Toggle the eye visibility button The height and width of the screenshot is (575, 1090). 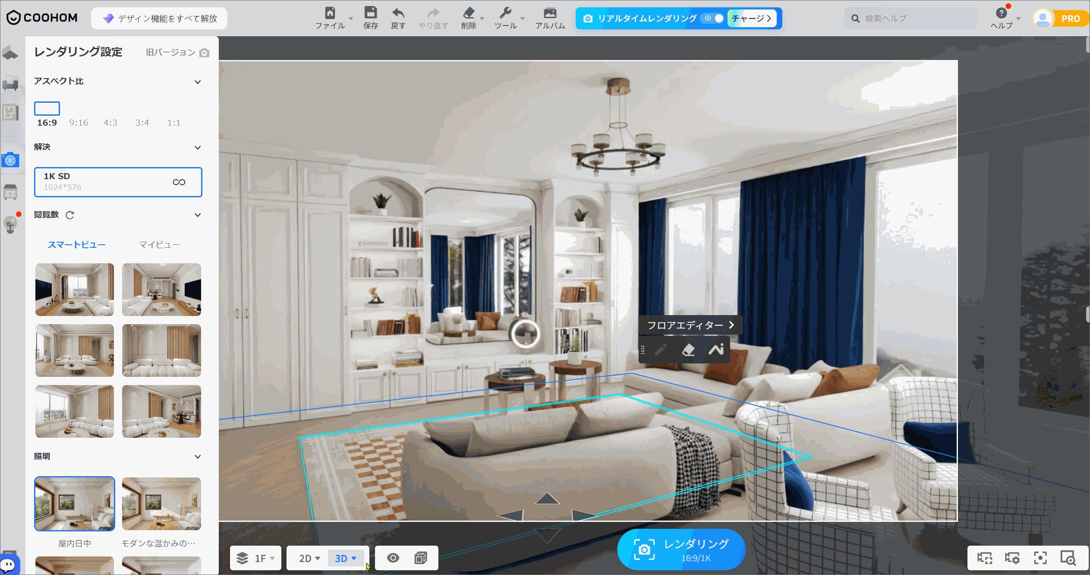tap(393, 558)
